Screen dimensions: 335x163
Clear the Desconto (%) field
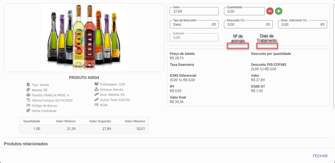pyautogui.click(x=268, y=24)
